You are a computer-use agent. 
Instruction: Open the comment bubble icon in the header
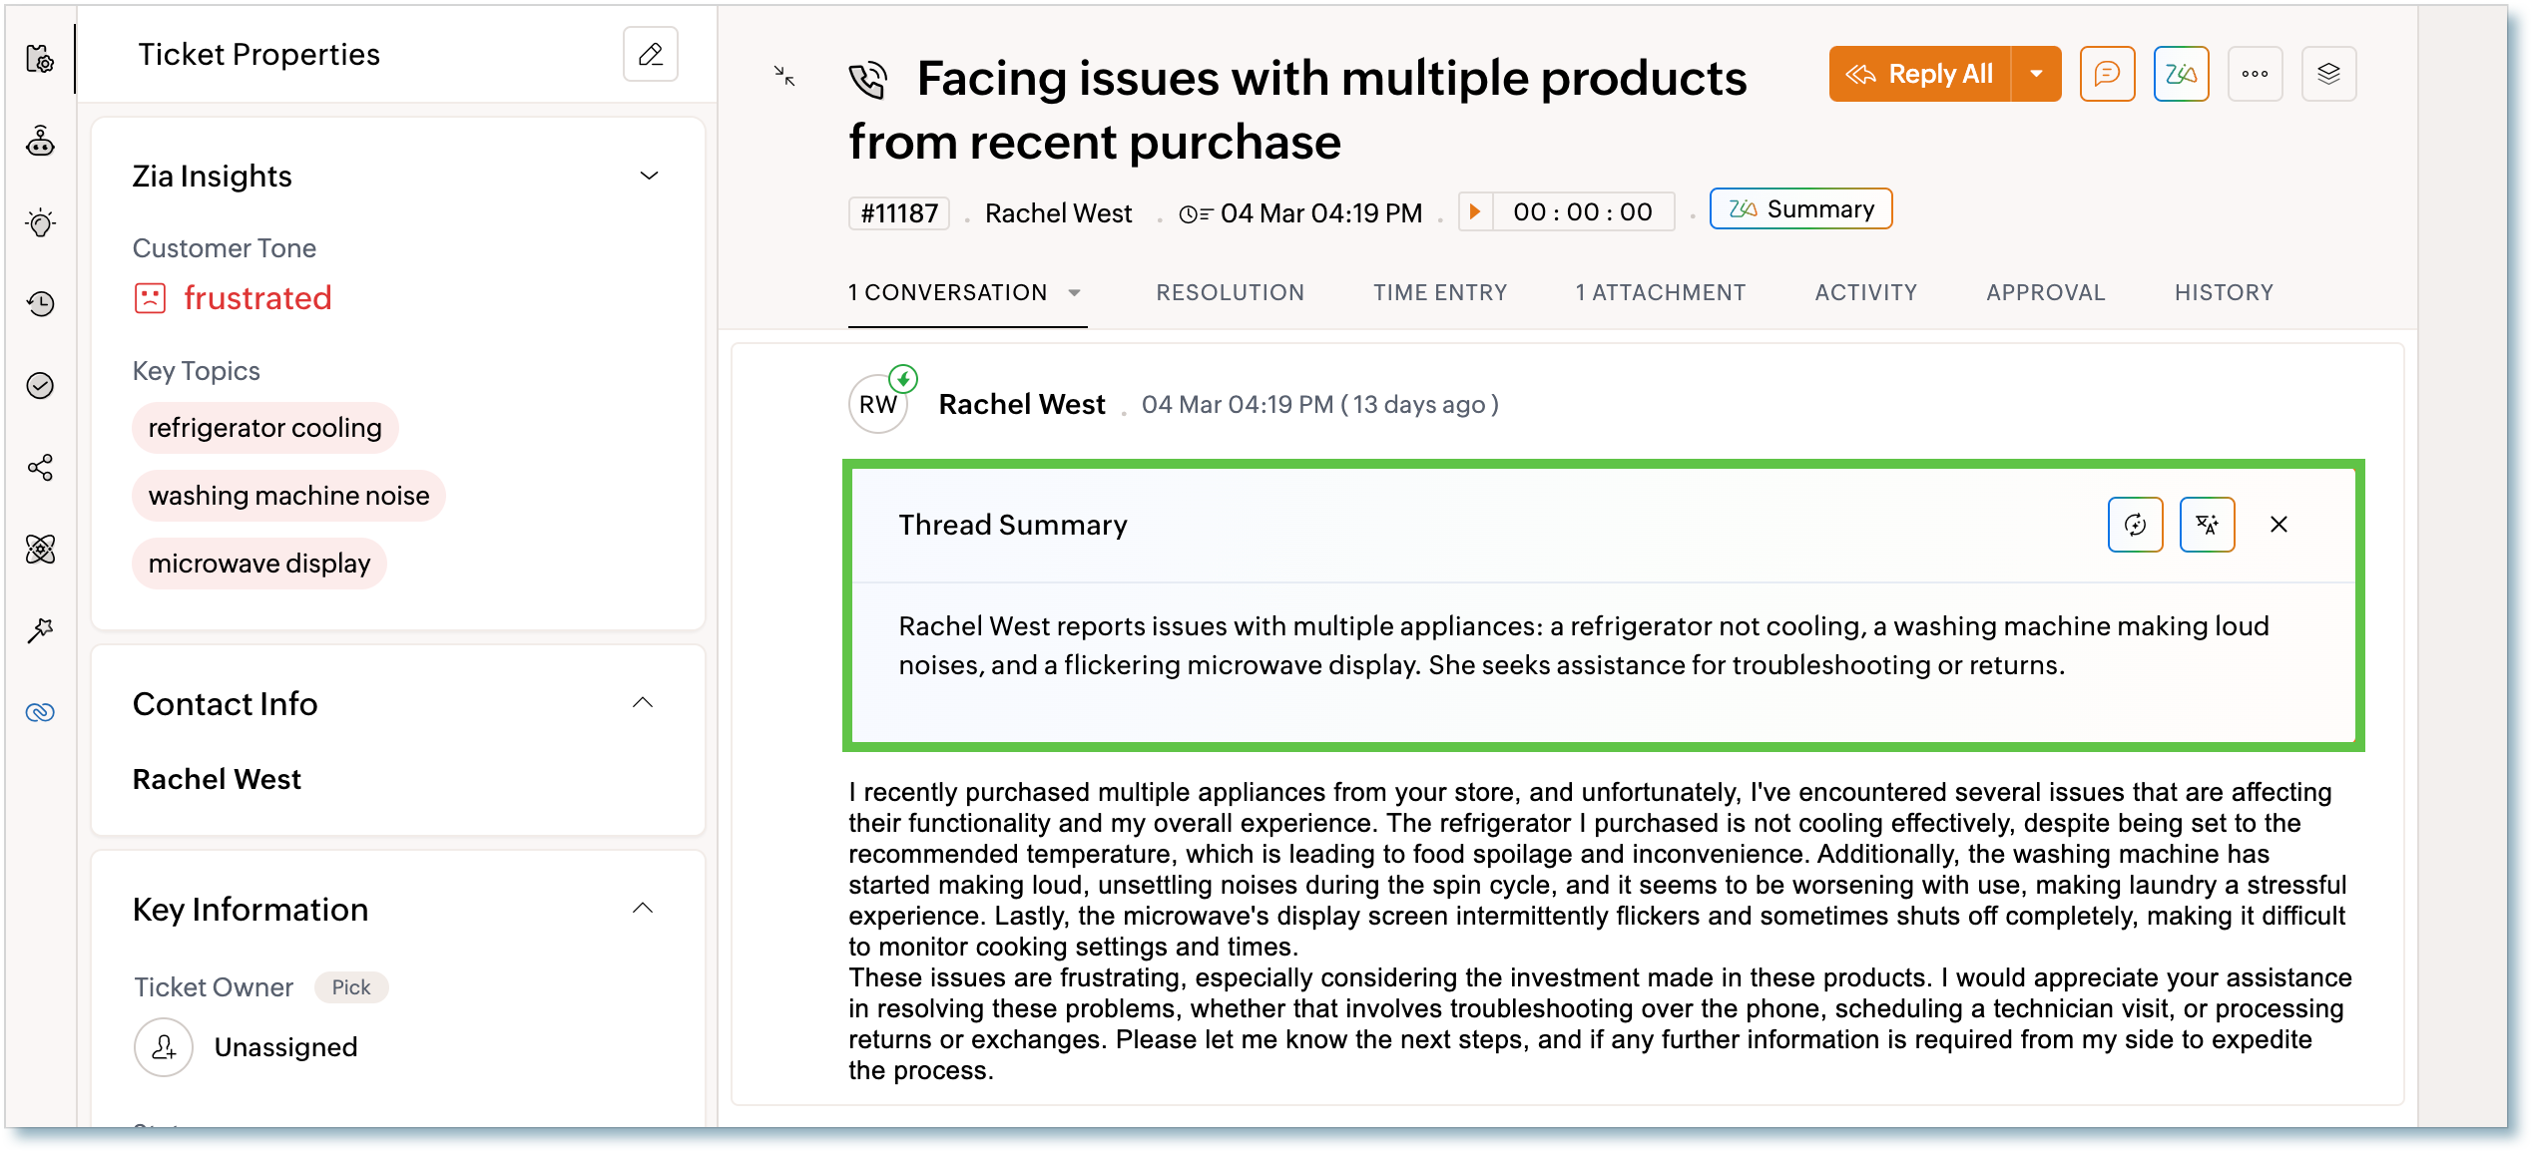2107,74
